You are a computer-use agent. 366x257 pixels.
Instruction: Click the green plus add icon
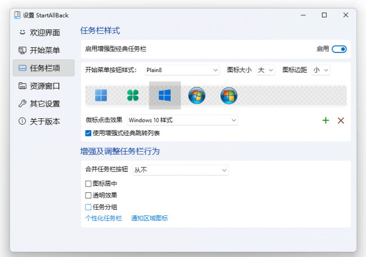[325, 120]
